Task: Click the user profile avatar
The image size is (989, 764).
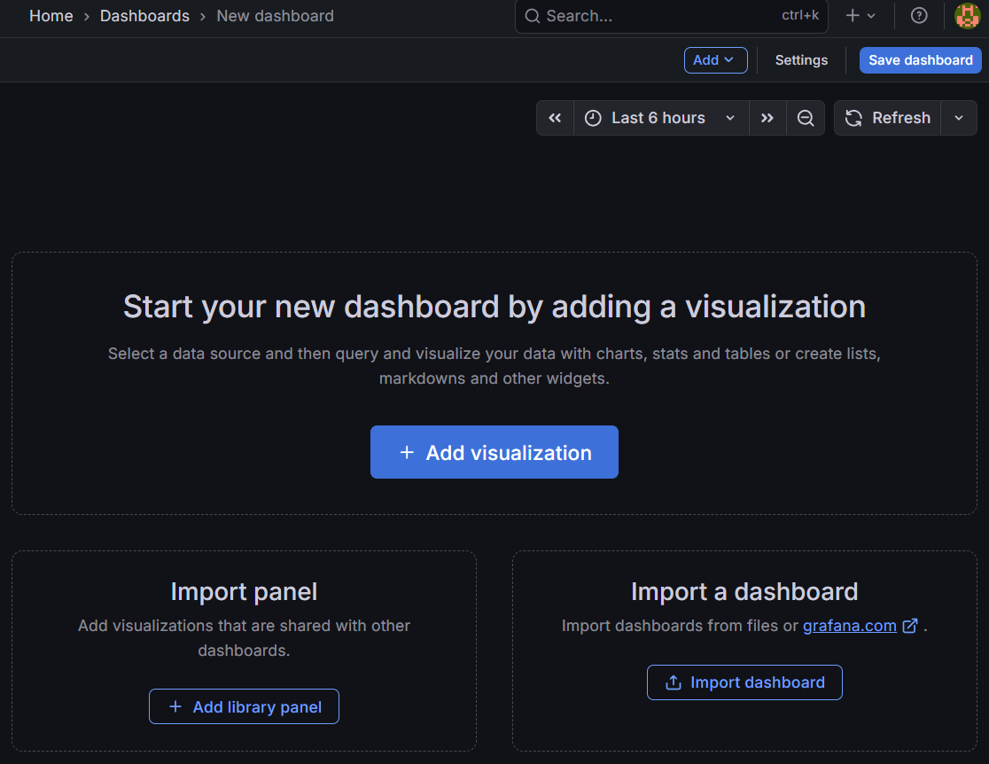Action: tap(967, 16)
